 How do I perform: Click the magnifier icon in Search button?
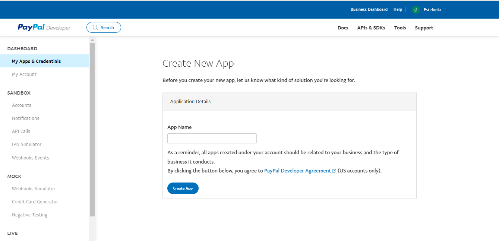(95, 28)
